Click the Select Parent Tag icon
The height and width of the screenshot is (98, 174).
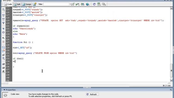(4, 29)
